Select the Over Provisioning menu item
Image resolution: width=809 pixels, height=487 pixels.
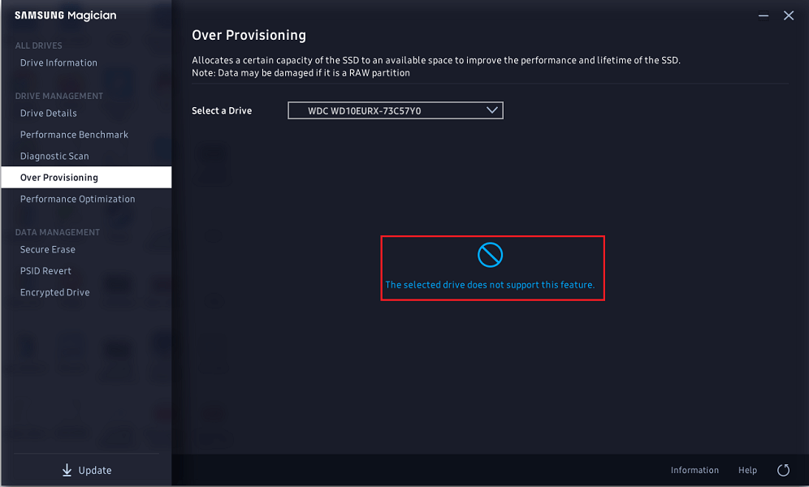(x=86, y=177)
